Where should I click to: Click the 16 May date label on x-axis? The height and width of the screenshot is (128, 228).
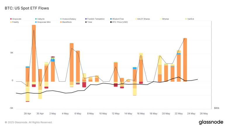pyautogui.click(x=141, y=113)
